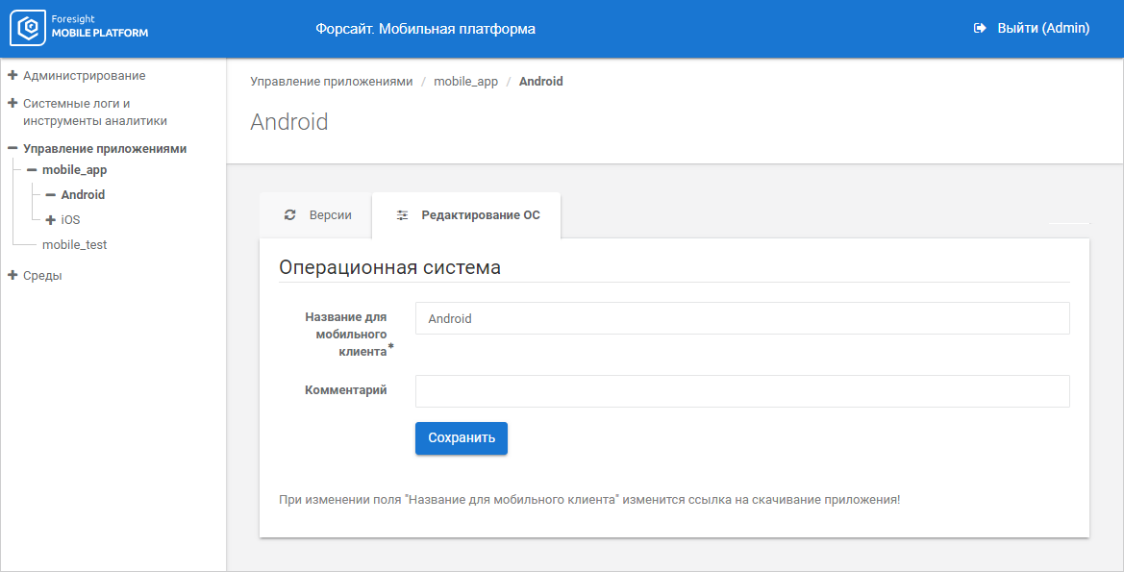1124x572 pixels.
Task: Collapse the Управление приложениями section
Action: pyautogui.click(x=12, y=148)
